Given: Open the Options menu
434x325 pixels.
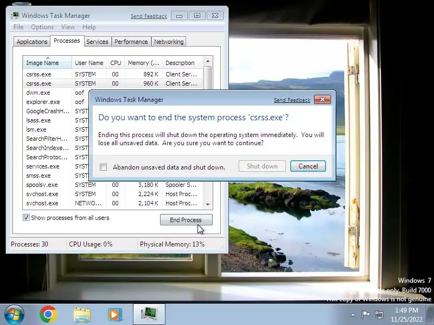Looking at the screenshot, I should [x=42, y=27].
